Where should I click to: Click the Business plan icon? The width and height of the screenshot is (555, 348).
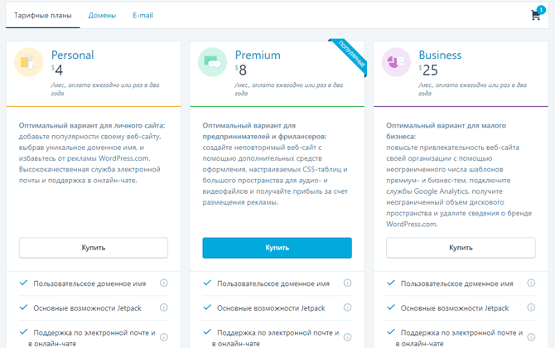396,62
